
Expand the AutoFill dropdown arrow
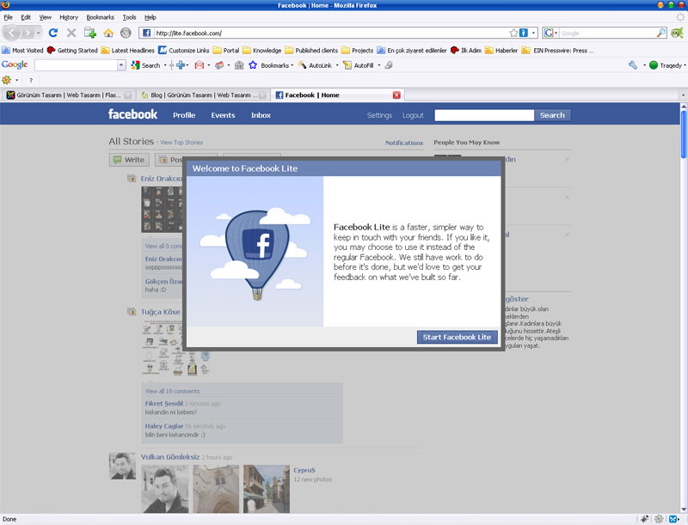click(379, 65)
